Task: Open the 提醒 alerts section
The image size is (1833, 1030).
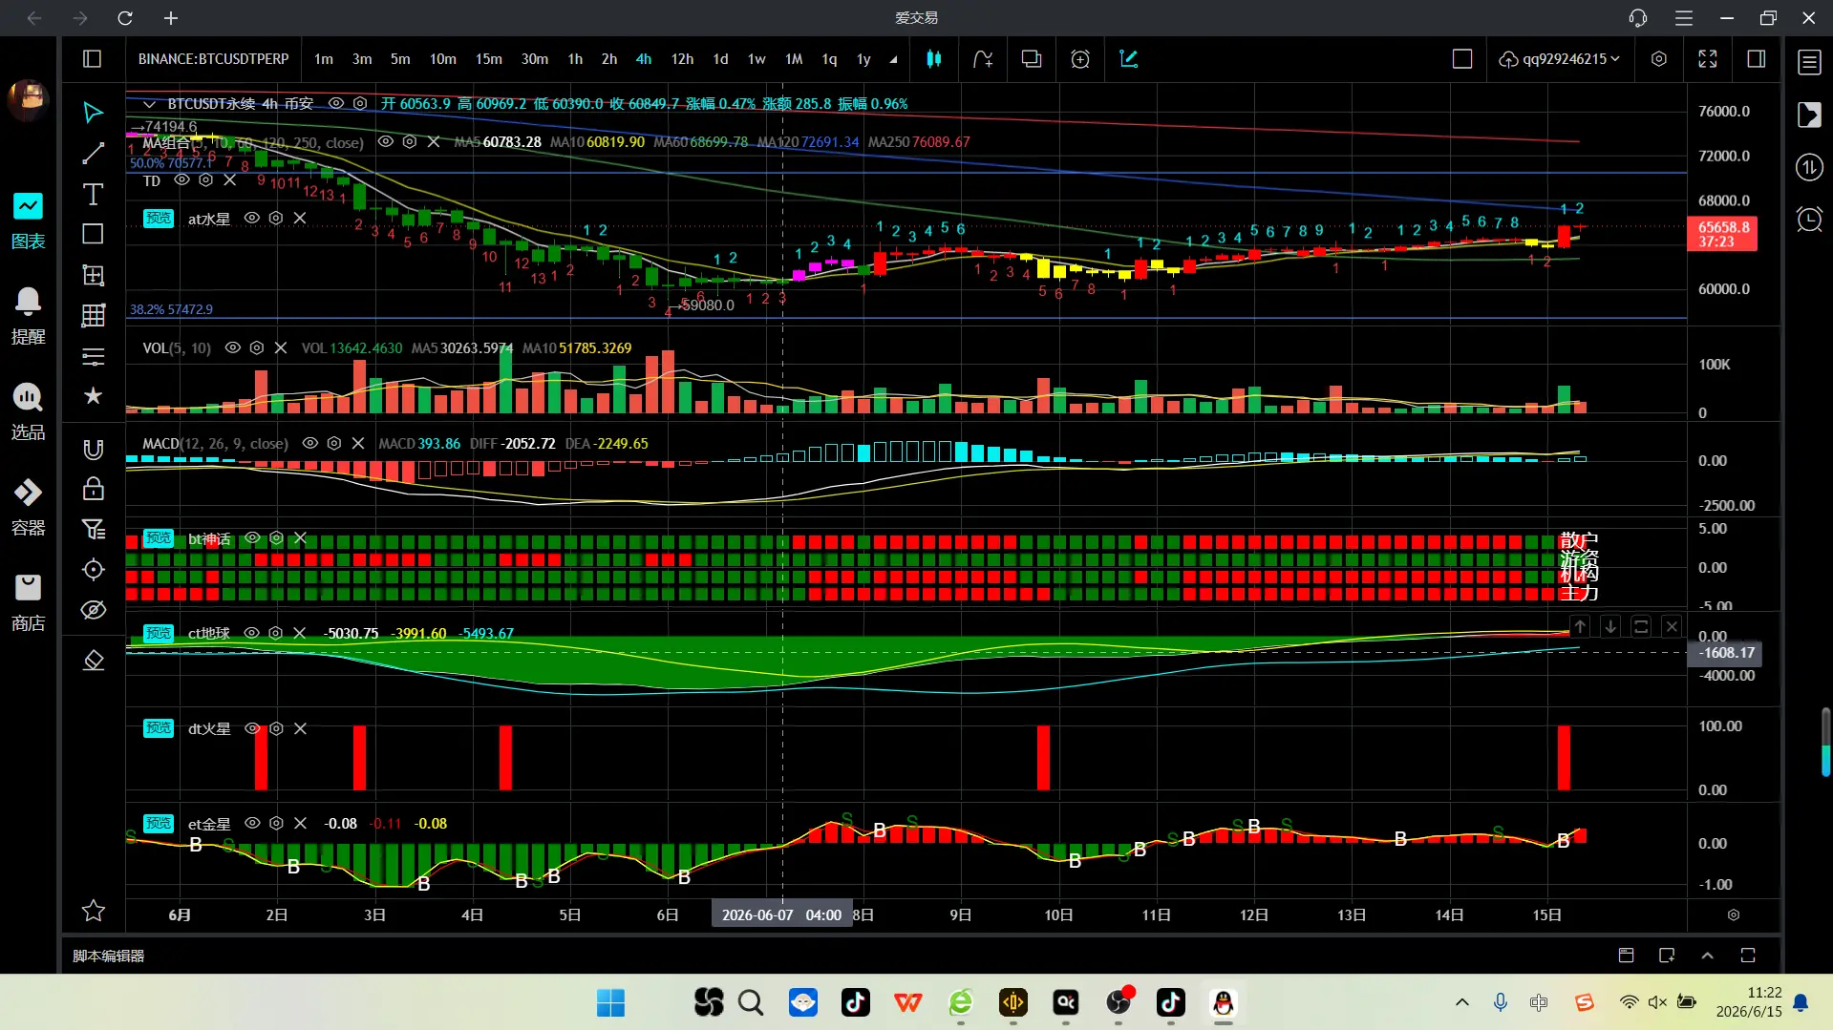Action: click(x=28, y=317)
